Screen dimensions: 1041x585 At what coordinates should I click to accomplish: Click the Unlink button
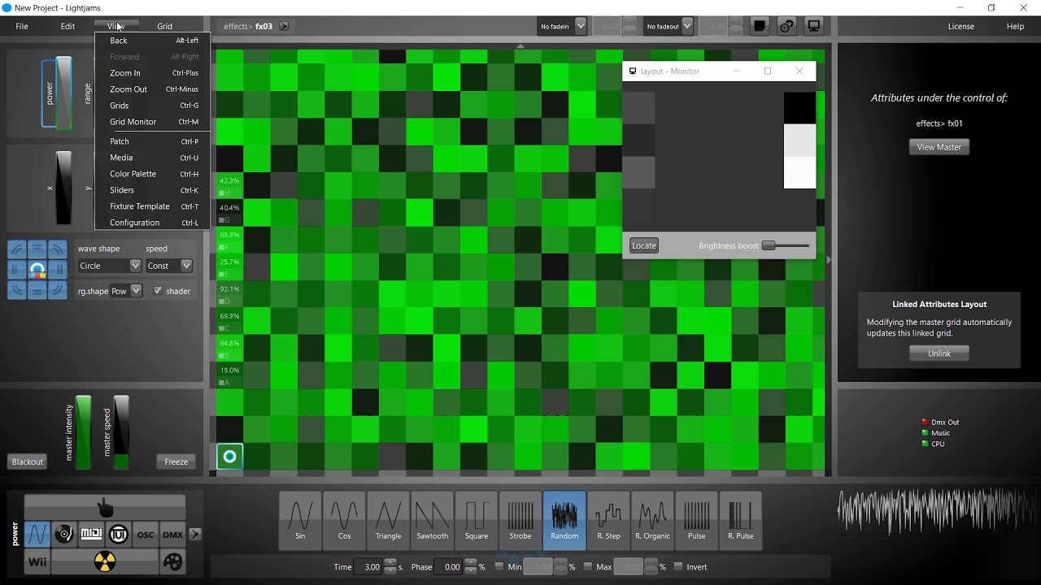[x=939, y=353]
